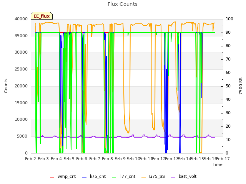Image resolution: width=246 pixels, height=184 pixels.
Task: Click the 35000 left axis label
Action: pyautogui.click(x=21, y=36)
